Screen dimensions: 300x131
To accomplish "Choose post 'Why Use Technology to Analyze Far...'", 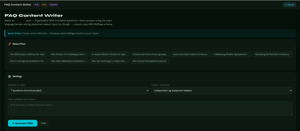I will 109,61.
